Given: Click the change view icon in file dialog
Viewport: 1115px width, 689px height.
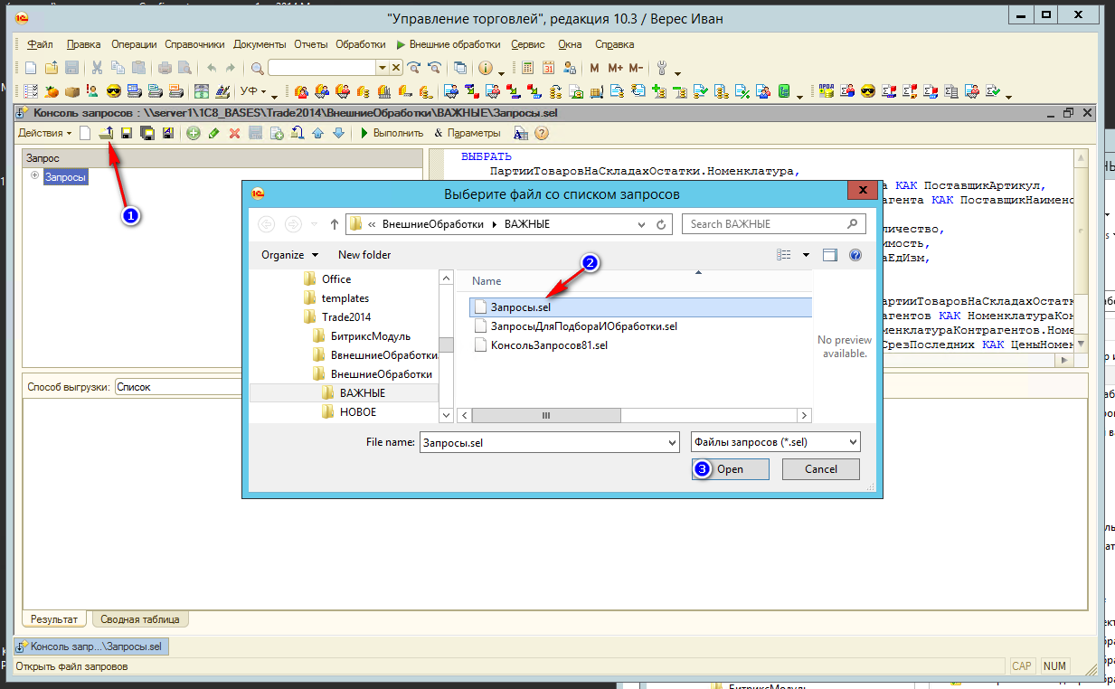Looking at the screenshot, I should tap(784, 255).
